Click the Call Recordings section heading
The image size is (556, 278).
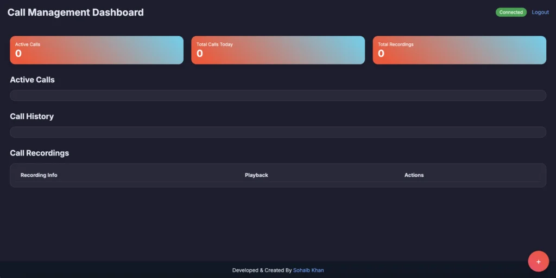tap(40, 153)
